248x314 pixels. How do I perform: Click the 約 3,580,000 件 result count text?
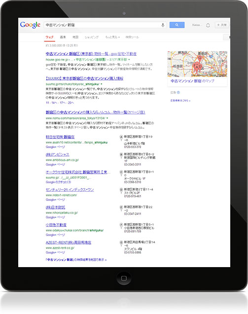point(62,45)
